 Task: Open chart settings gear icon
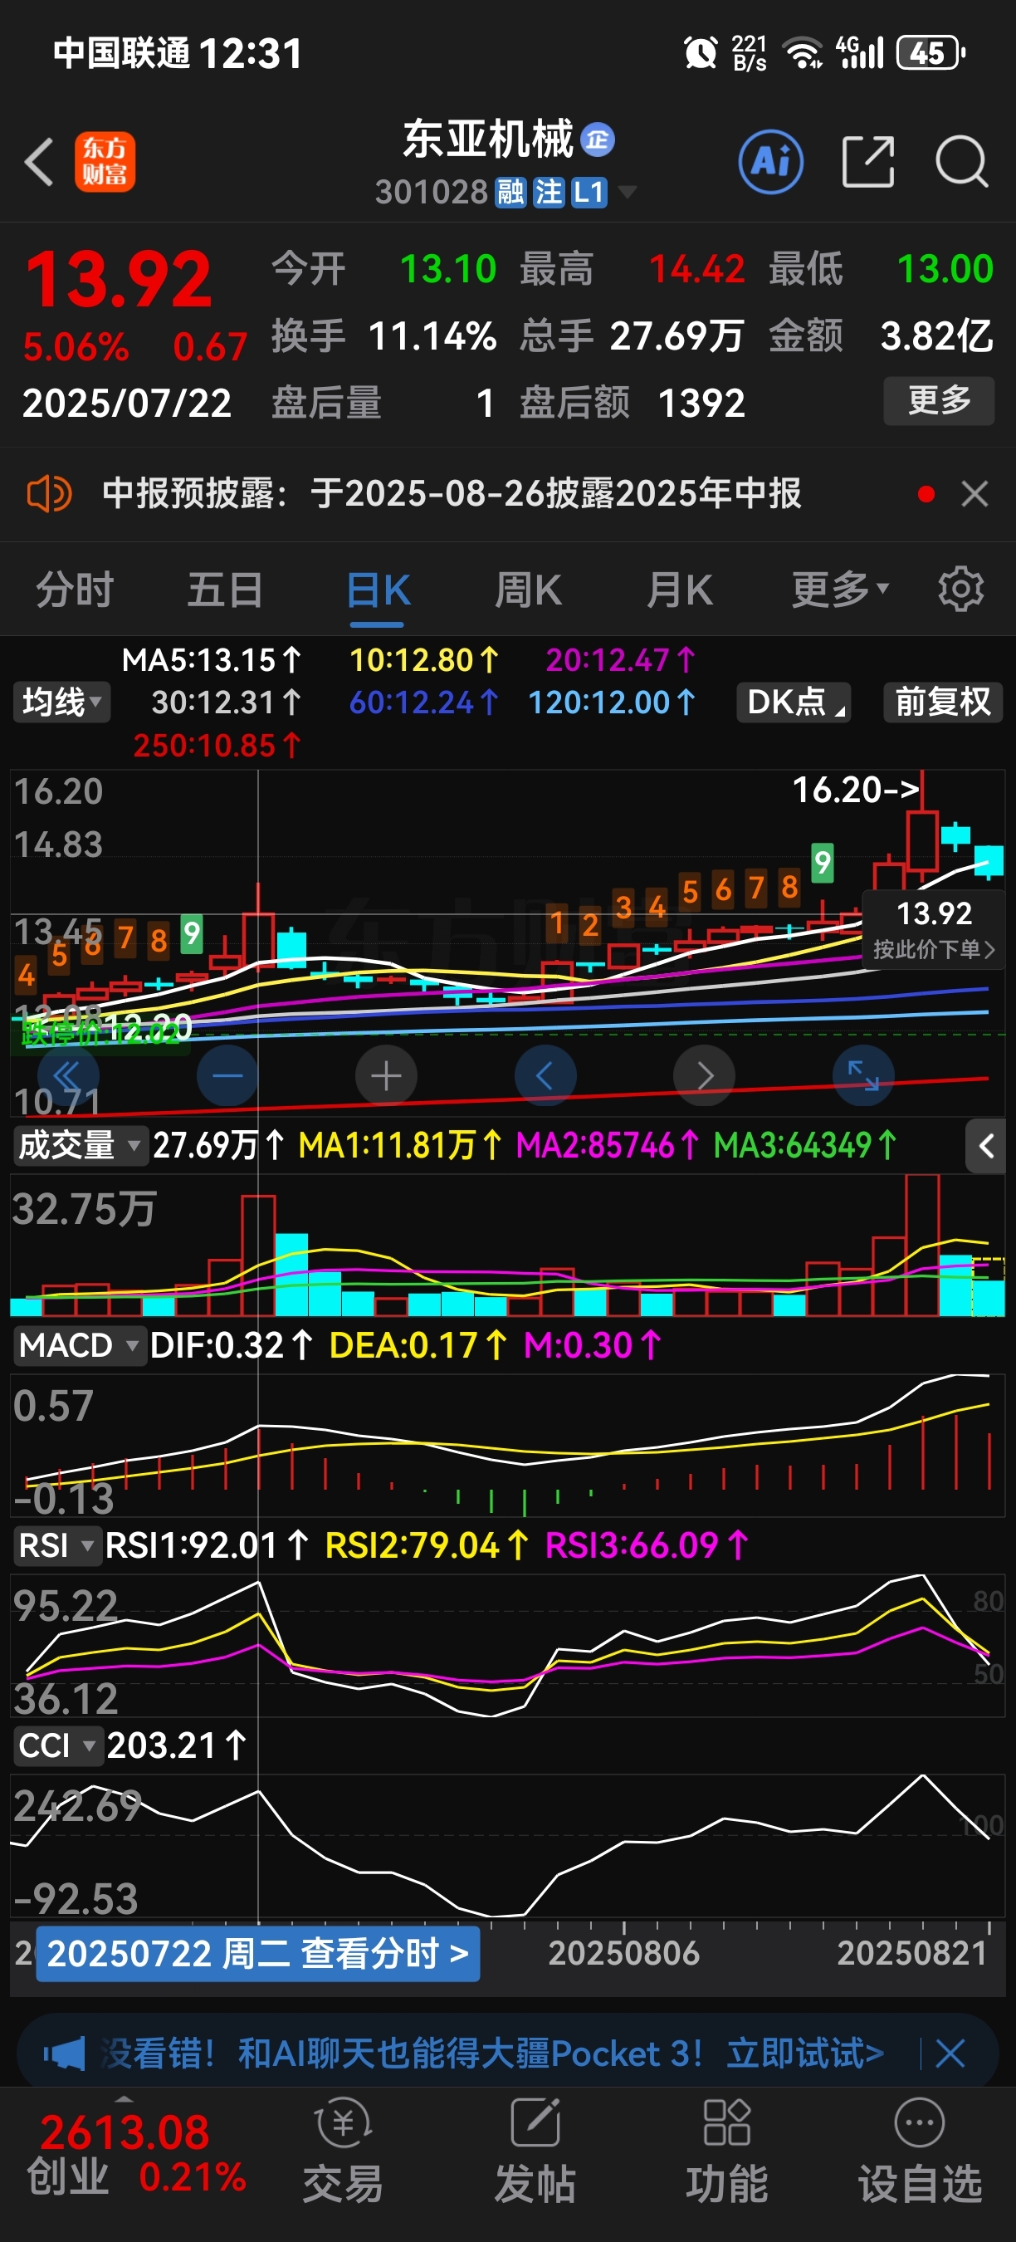[960, 590]
